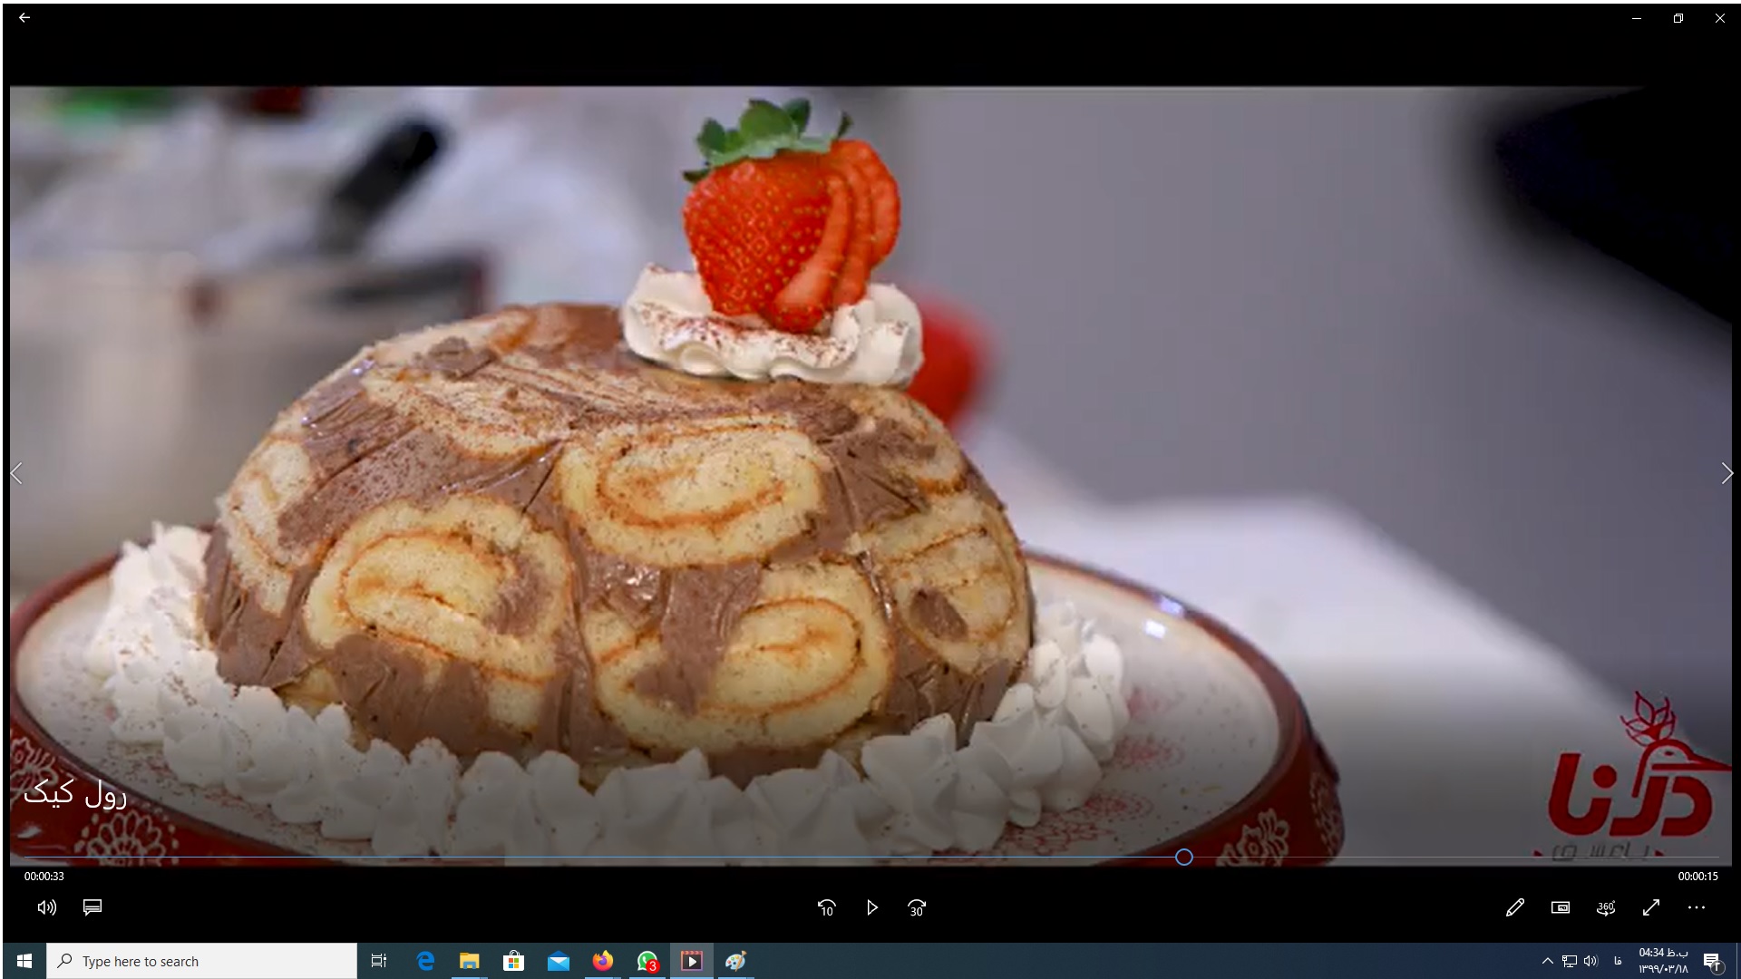
Task: Open the Mail app from taskbar
Action: point(558,961)
